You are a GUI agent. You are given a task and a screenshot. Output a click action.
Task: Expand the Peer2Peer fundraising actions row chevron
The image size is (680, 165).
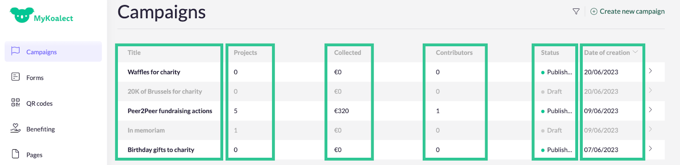pyautogui.click(x=650, y=110)
